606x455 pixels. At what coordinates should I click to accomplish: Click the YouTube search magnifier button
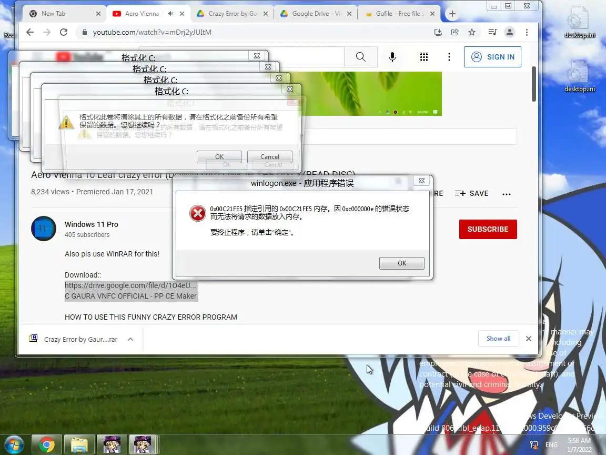(x=360, y=57)
